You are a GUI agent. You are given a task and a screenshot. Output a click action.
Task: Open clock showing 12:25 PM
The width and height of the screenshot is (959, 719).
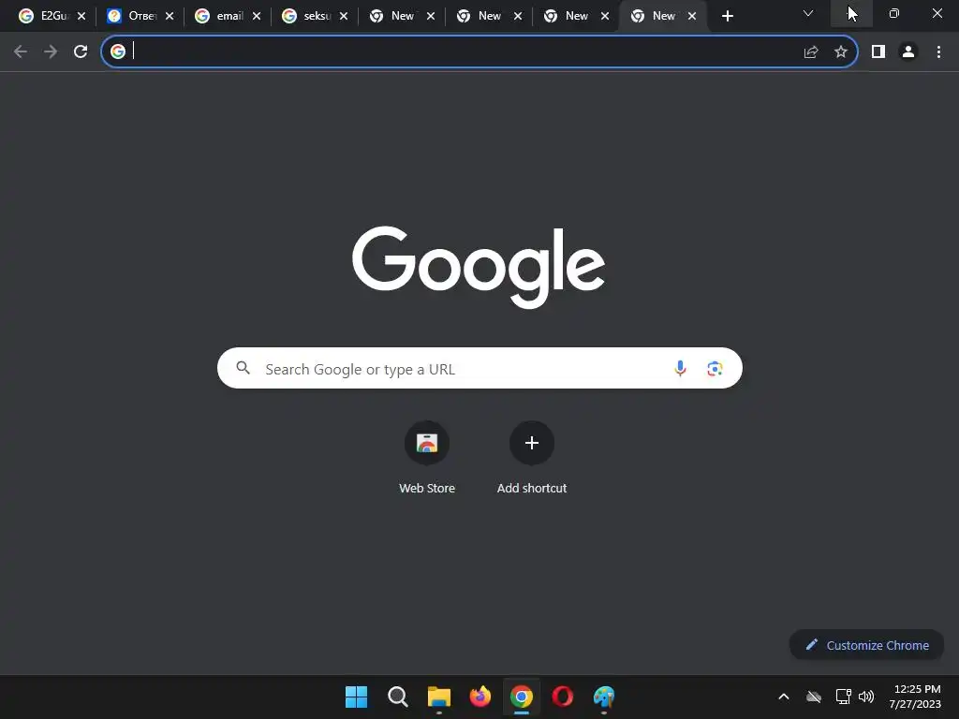pyautogui.click(x=915, y=697)
